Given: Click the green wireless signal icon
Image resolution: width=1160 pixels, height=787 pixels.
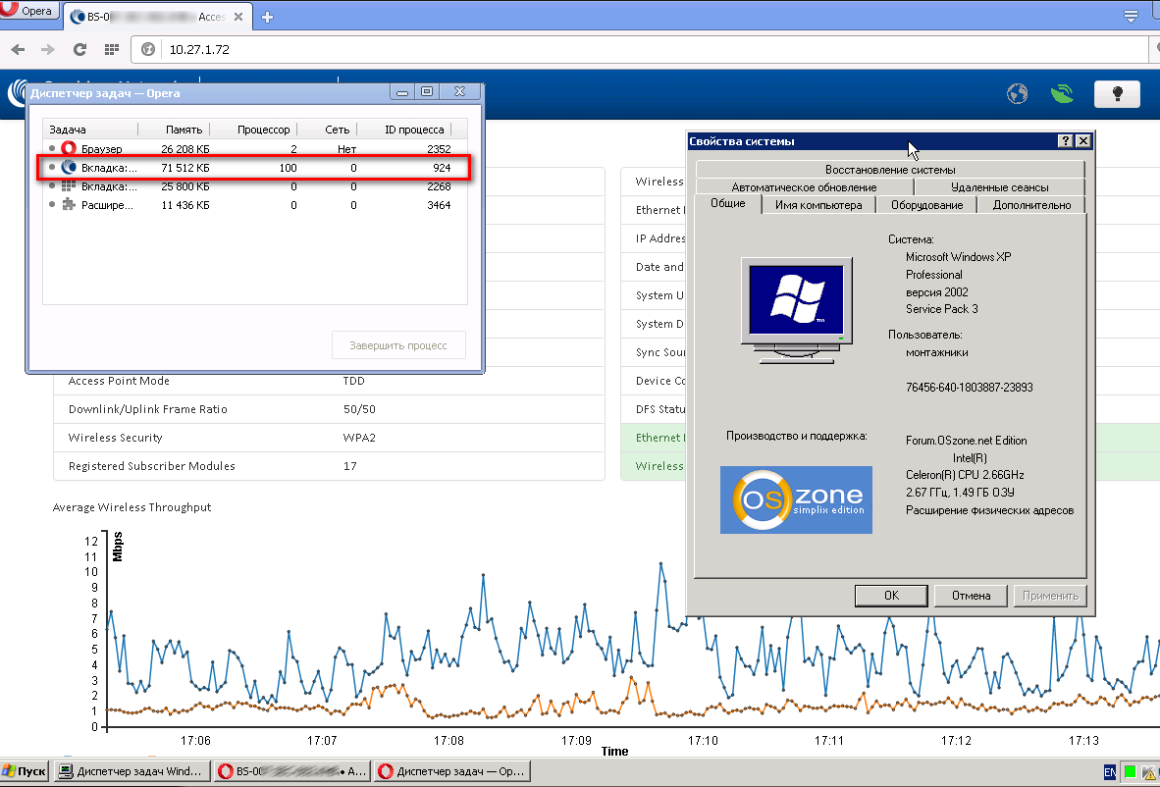Looking at the screenshot, I should (x=1061, y=93).
